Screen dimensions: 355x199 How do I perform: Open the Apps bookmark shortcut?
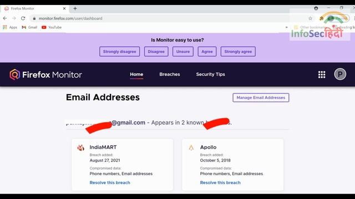point(10,27)
